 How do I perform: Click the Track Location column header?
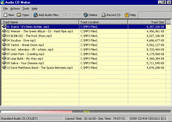103,22
